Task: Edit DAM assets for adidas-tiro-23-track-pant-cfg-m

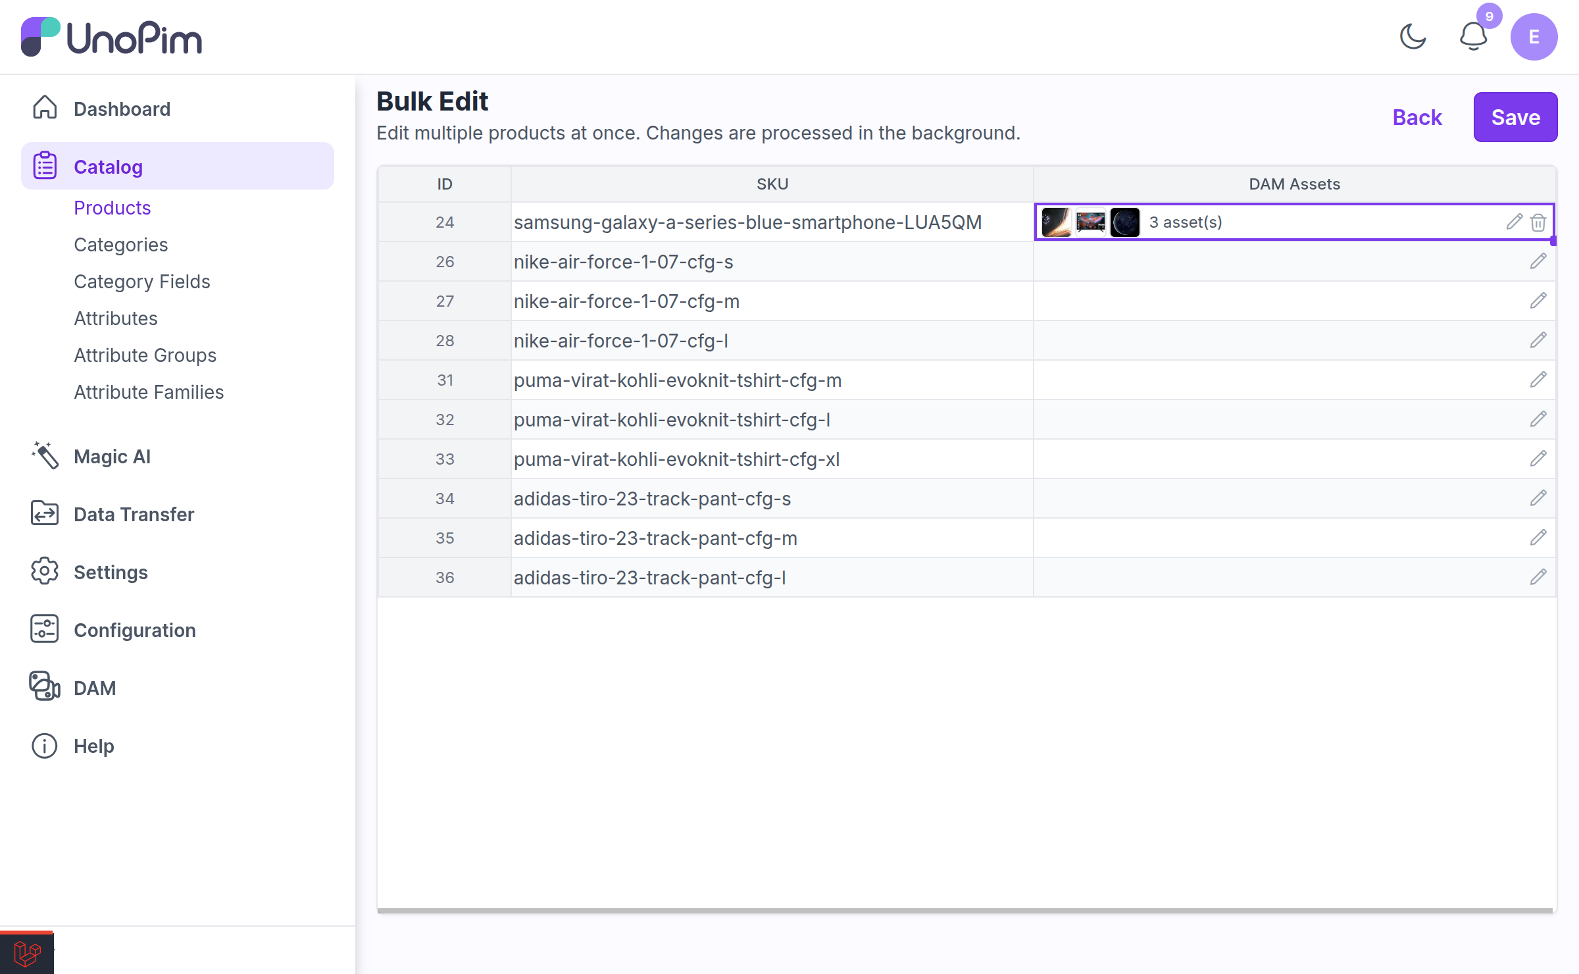Action: tap(1538, 538)
